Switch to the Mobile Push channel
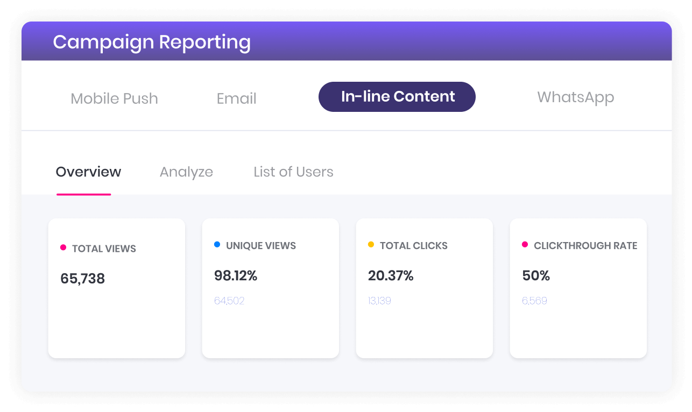692x412 pixels. [114, 98]
